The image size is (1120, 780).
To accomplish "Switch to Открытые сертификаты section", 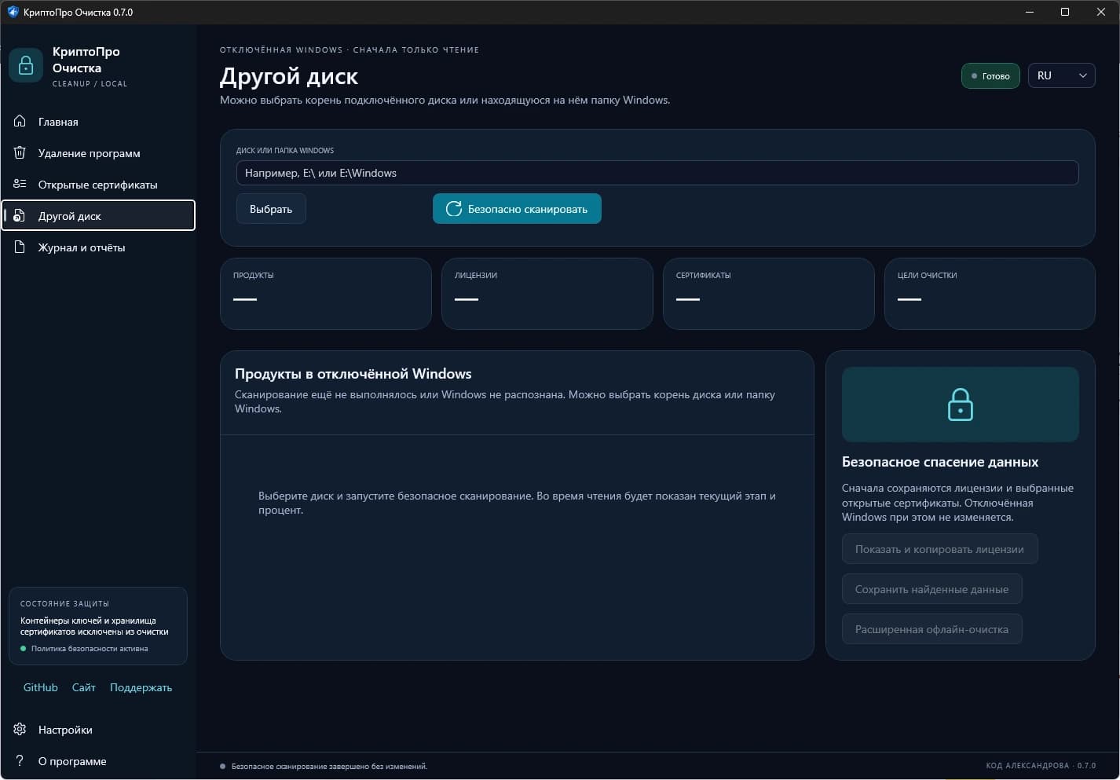I will click(98, 185).
